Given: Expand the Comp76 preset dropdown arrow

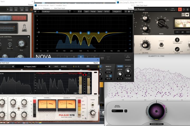Looking at the screenshot, I should [166, 9].
